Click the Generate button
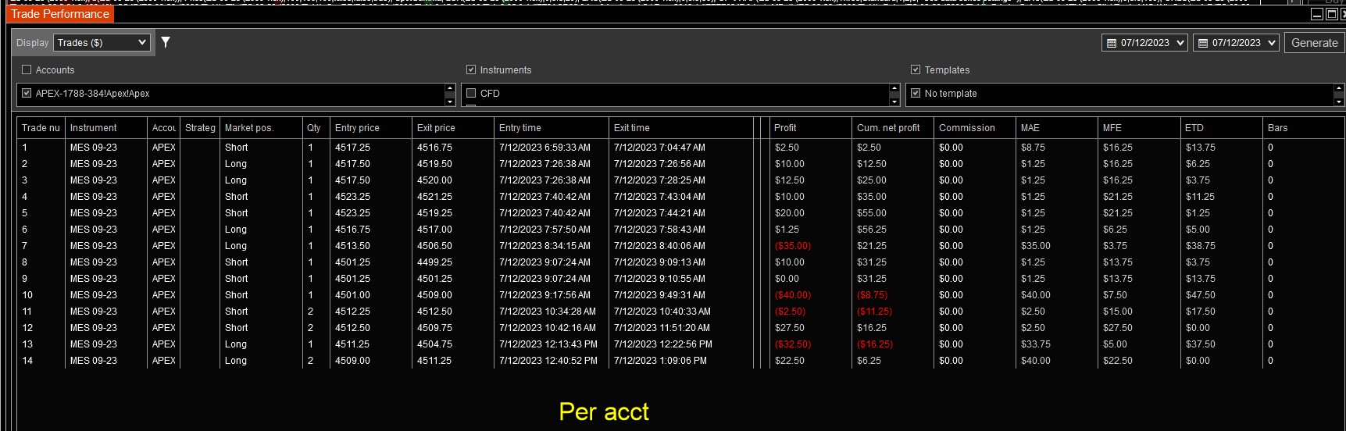The image size is (1346, 431). [1314, 43]
